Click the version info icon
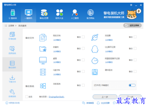 click(7, 103)
